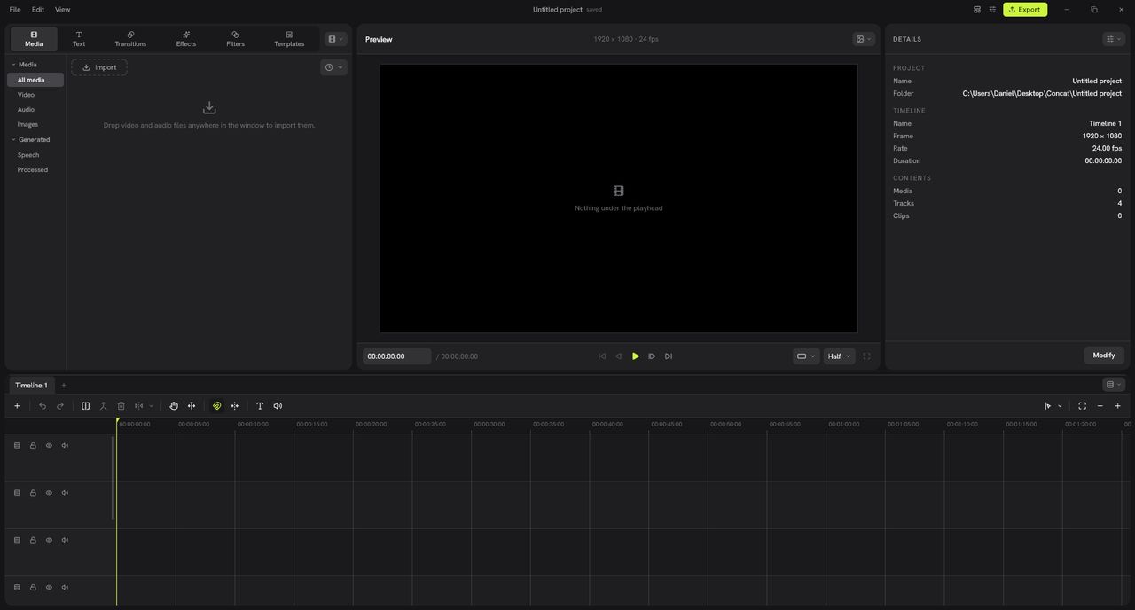Select the split clip tool
The height and width of the screenshot is (610, 1135).
pos(86,406)
